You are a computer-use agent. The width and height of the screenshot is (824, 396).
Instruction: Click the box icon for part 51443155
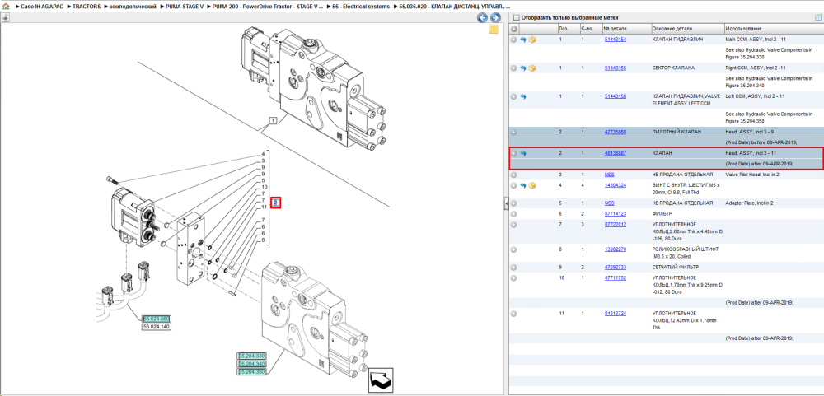coord(531,68)
